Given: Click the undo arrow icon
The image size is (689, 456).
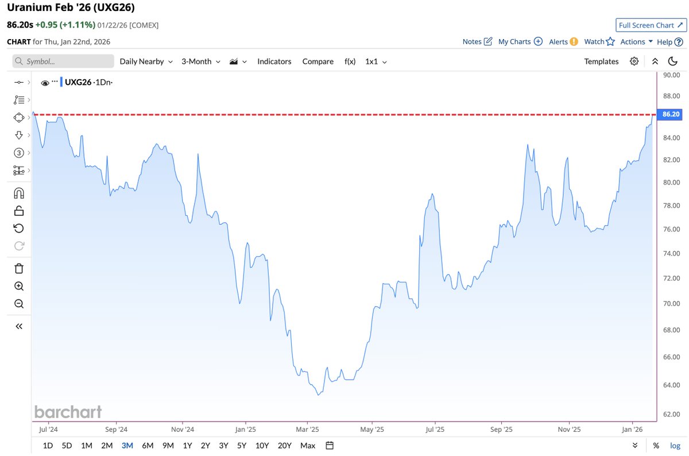Looking at the screenshot, I should (x=18, y=228).
